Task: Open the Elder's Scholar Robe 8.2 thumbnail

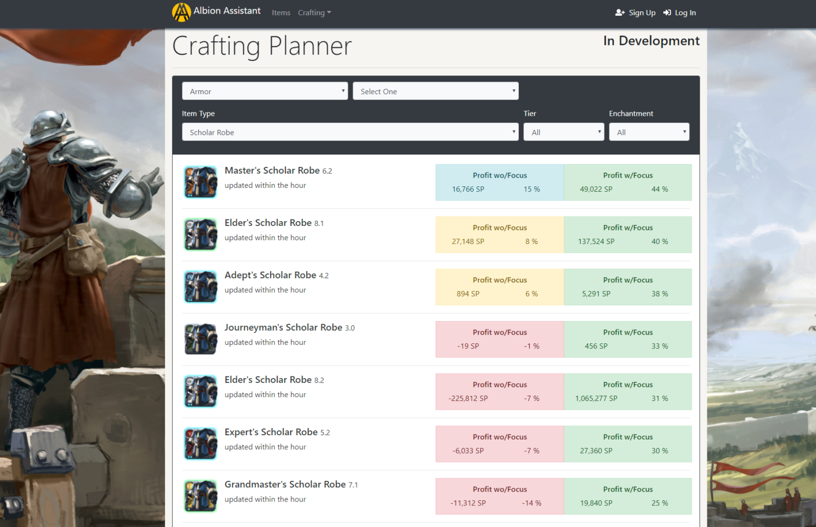Action: [x=200, y=391]
